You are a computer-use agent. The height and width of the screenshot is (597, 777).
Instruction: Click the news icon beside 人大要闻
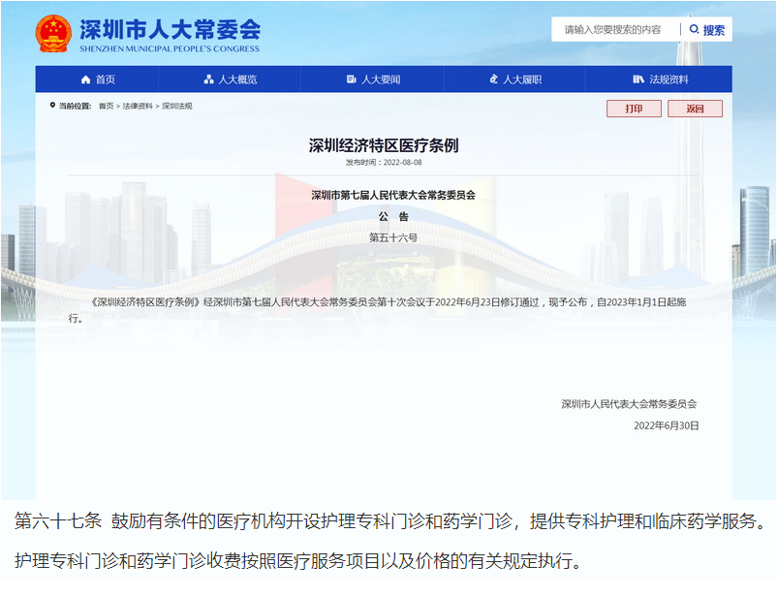click(351, 79)
